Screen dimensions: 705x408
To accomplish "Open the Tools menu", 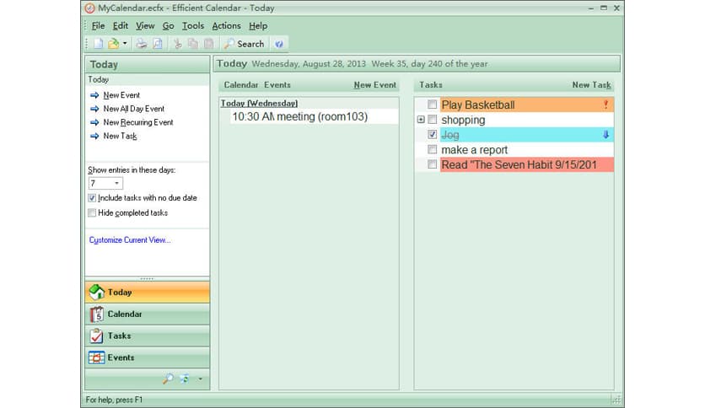I will 193,25.
